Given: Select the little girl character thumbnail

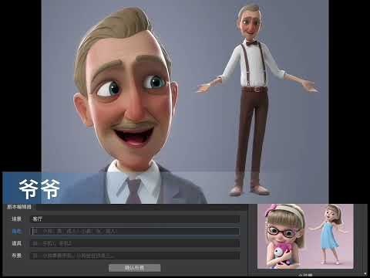Looking at the screenshot, I should pos(305,236).
